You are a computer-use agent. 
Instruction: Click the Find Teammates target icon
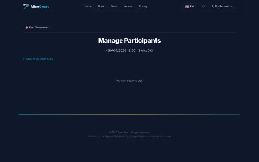click(x=27, y=28)
